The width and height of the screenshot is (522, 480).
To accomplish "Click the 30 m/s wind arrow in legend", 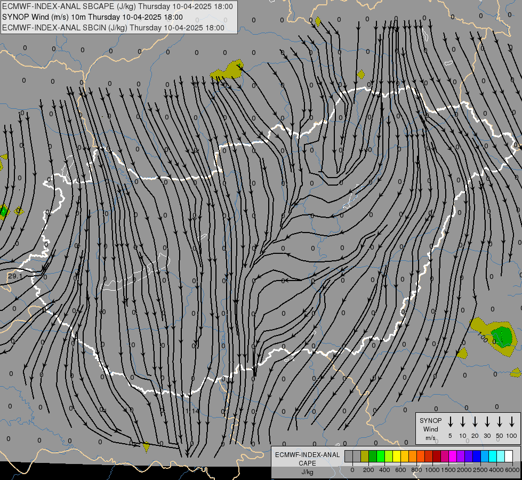I will pos(487,422).
